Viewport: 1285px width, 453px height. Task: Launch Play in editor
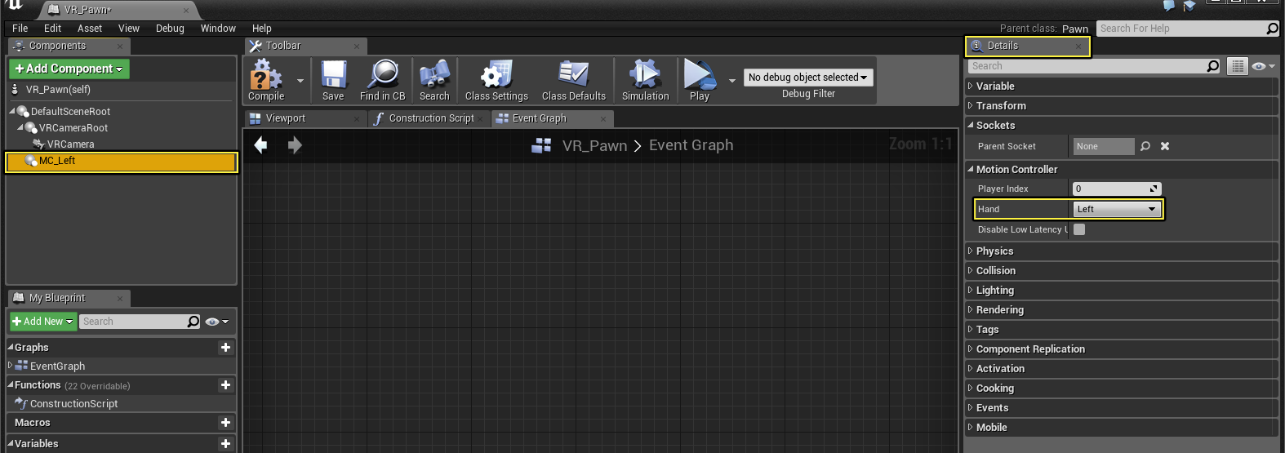[x=700, y=80]
